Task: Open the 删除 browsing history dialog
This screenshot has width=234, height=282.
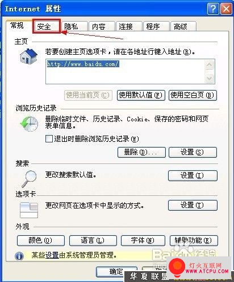Action: (141, 152)
